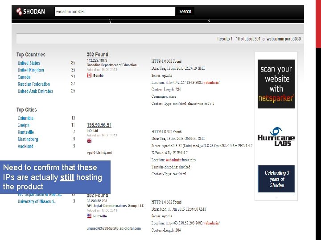Filter by United Arab Emirates
The height and width of the screenshot is (240, 321).
[x=35, y=91]
